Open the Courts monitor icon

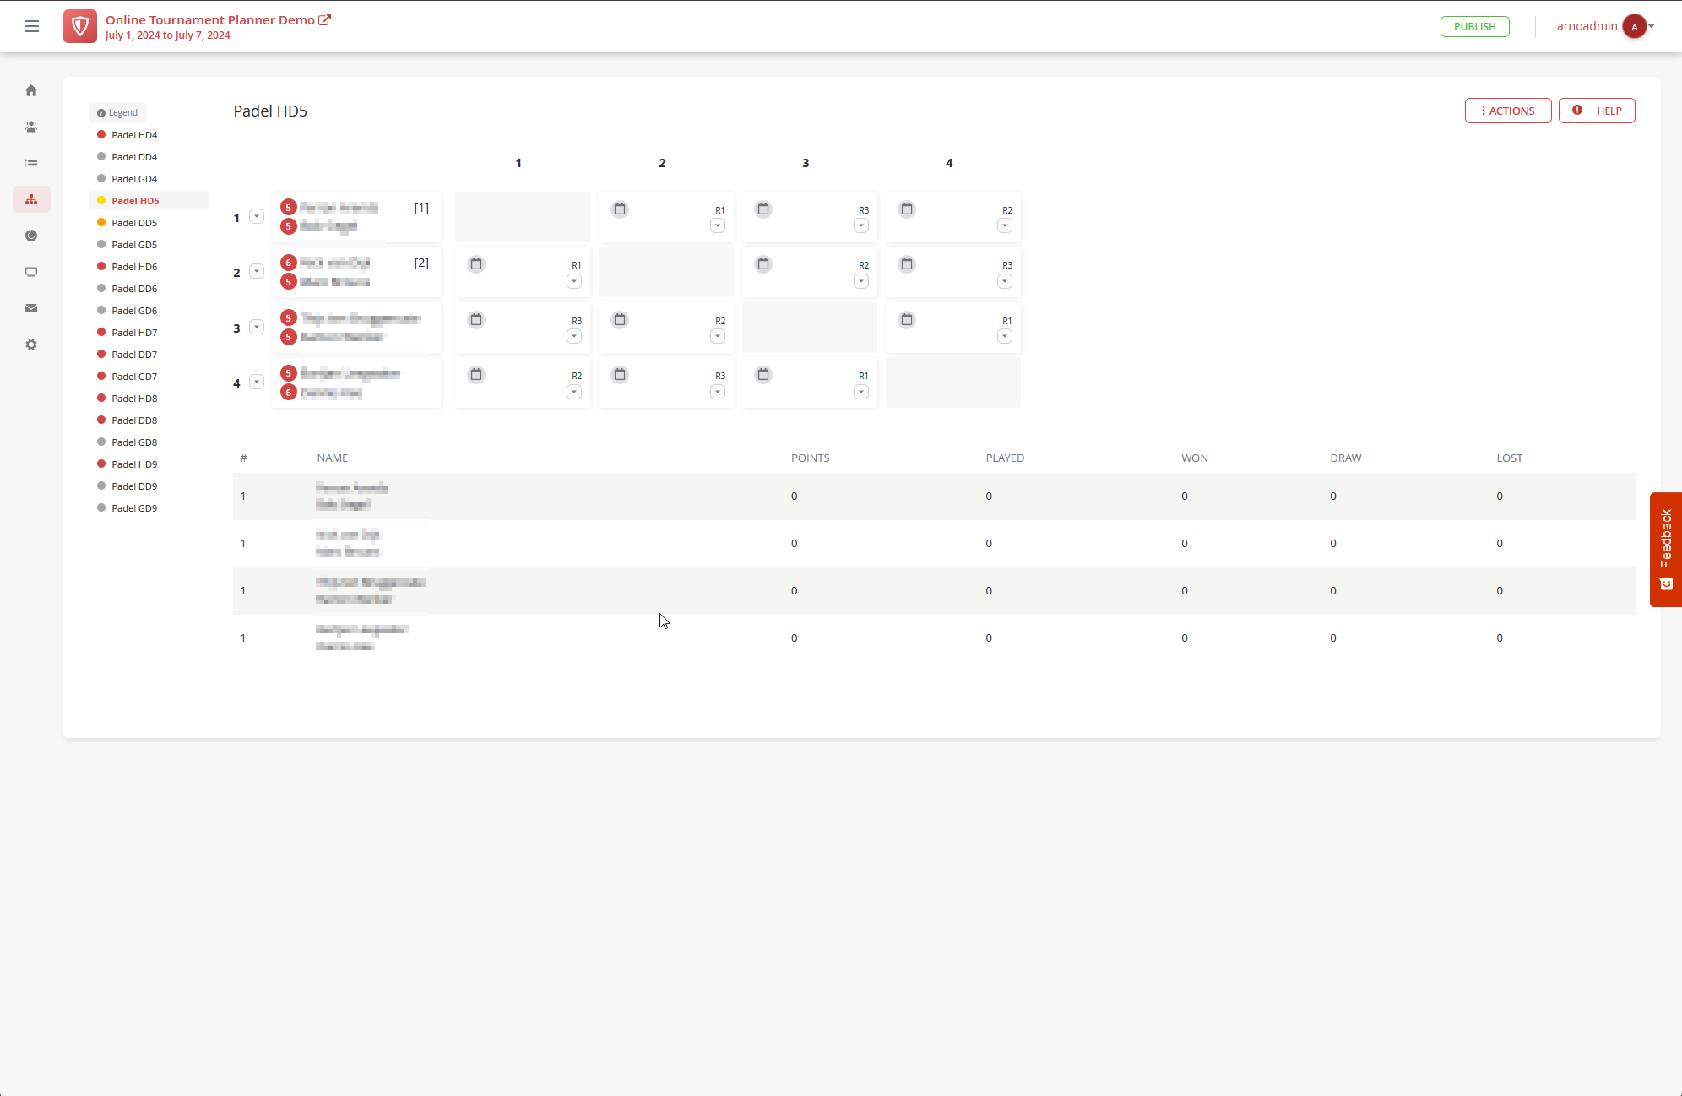pyautogui.click(x=31, y=272)
